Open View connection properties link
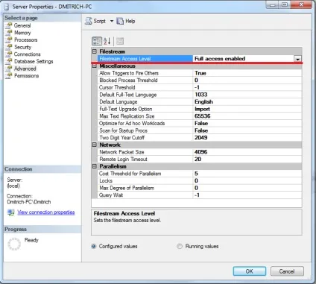This screenshot has width=316, height=284. pyautogui.click(x=46, y=212)
